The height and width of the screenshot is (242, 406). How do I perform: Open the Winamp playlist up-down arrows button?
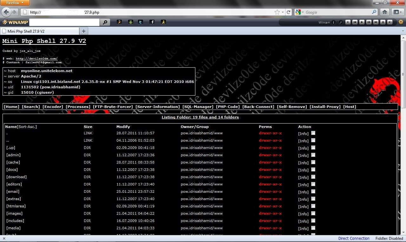coord(348,22)
